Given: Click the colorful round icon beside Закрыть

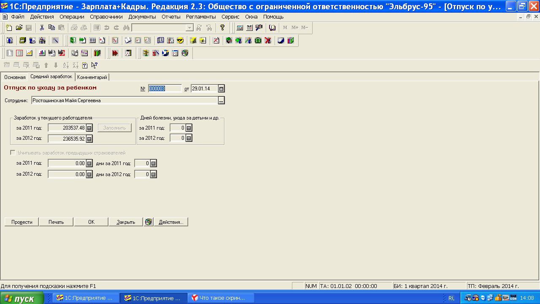Looking at the screenshot, I should (148, 222).
